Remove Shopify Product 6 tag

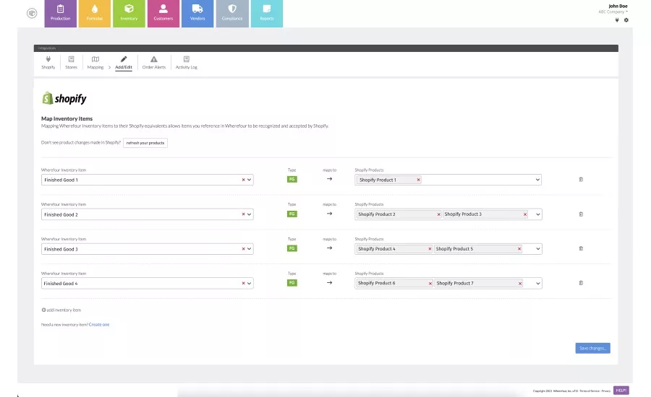(430, 284)
